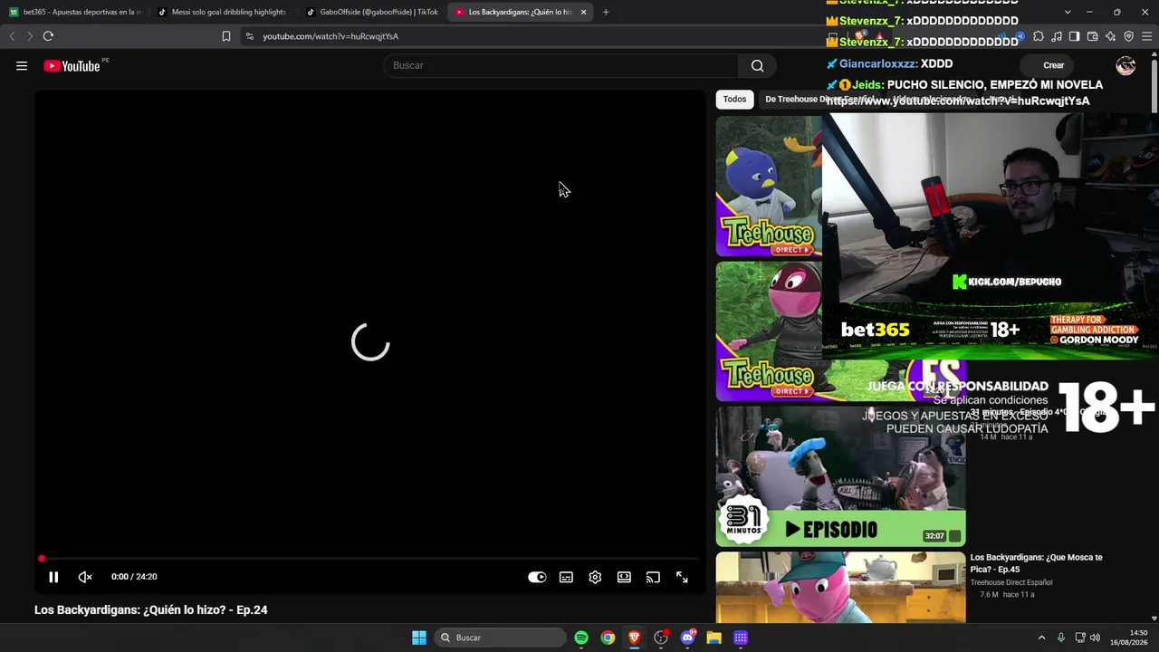Close the Los Backyardigans tab

(583, 12)
